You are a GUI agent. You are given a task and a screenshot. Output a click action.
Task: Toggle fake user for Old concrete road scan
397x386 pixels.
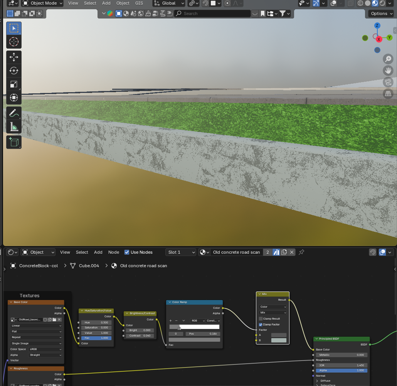[x=276, y=252]
